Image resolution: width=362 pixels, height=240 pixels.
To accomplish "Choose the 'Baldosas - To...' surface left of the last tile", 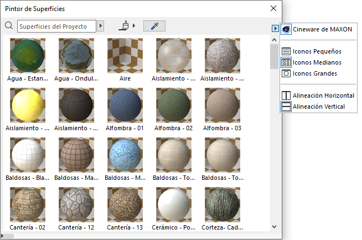I will (174, 155).
